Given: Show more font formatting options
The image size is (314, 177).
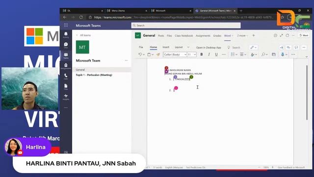Looking at the screenshot, I should click(x=224, y=55).
